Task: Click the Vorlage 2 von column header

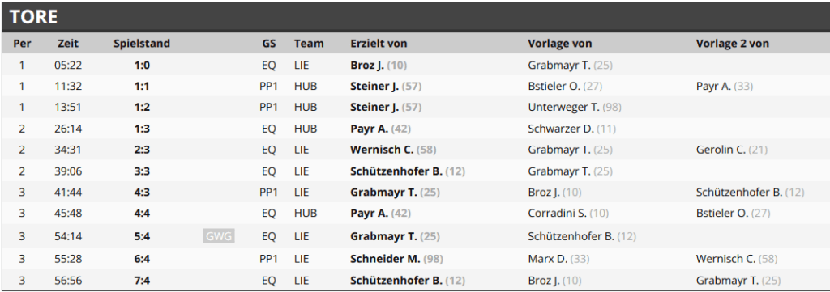Action: click(732, 44)
